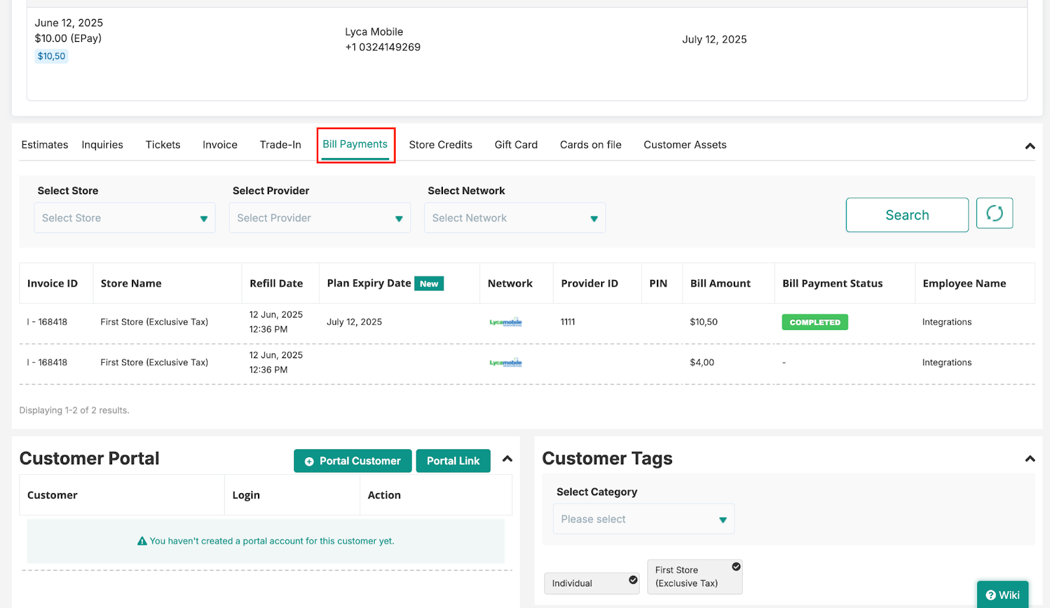Click July 12, 2025 in the table row
Image resolution: width=1050 pixels, height=608 pixels.
354,322
